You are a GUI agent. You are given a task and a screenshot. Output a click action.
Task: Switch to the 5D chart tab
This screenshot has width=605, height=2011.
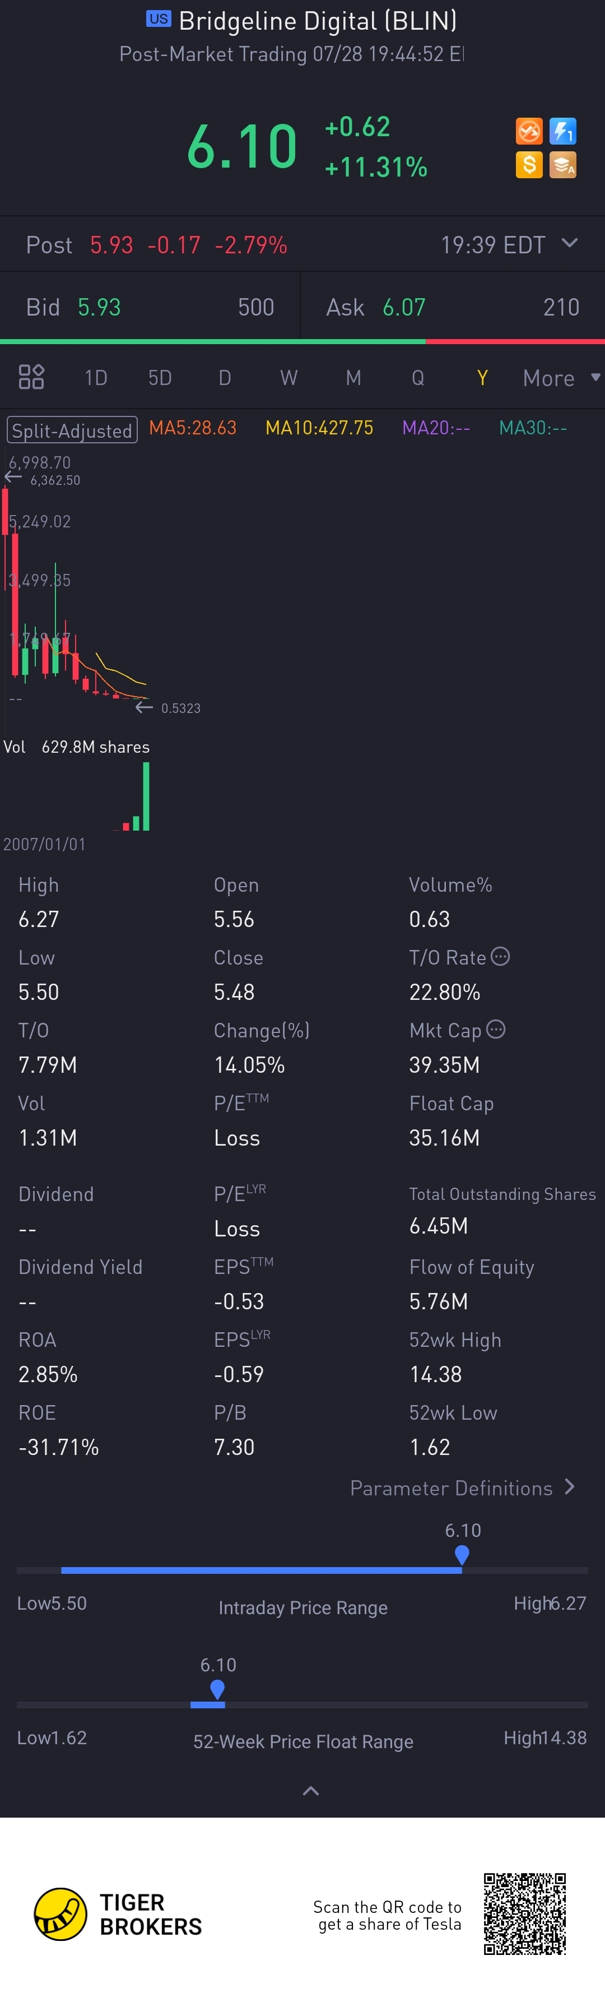click(160, 378)
